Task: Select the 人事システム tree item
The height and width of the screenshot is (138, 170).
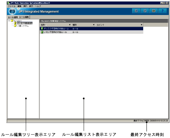Action: pyautogui.click(x=23, y=26)
